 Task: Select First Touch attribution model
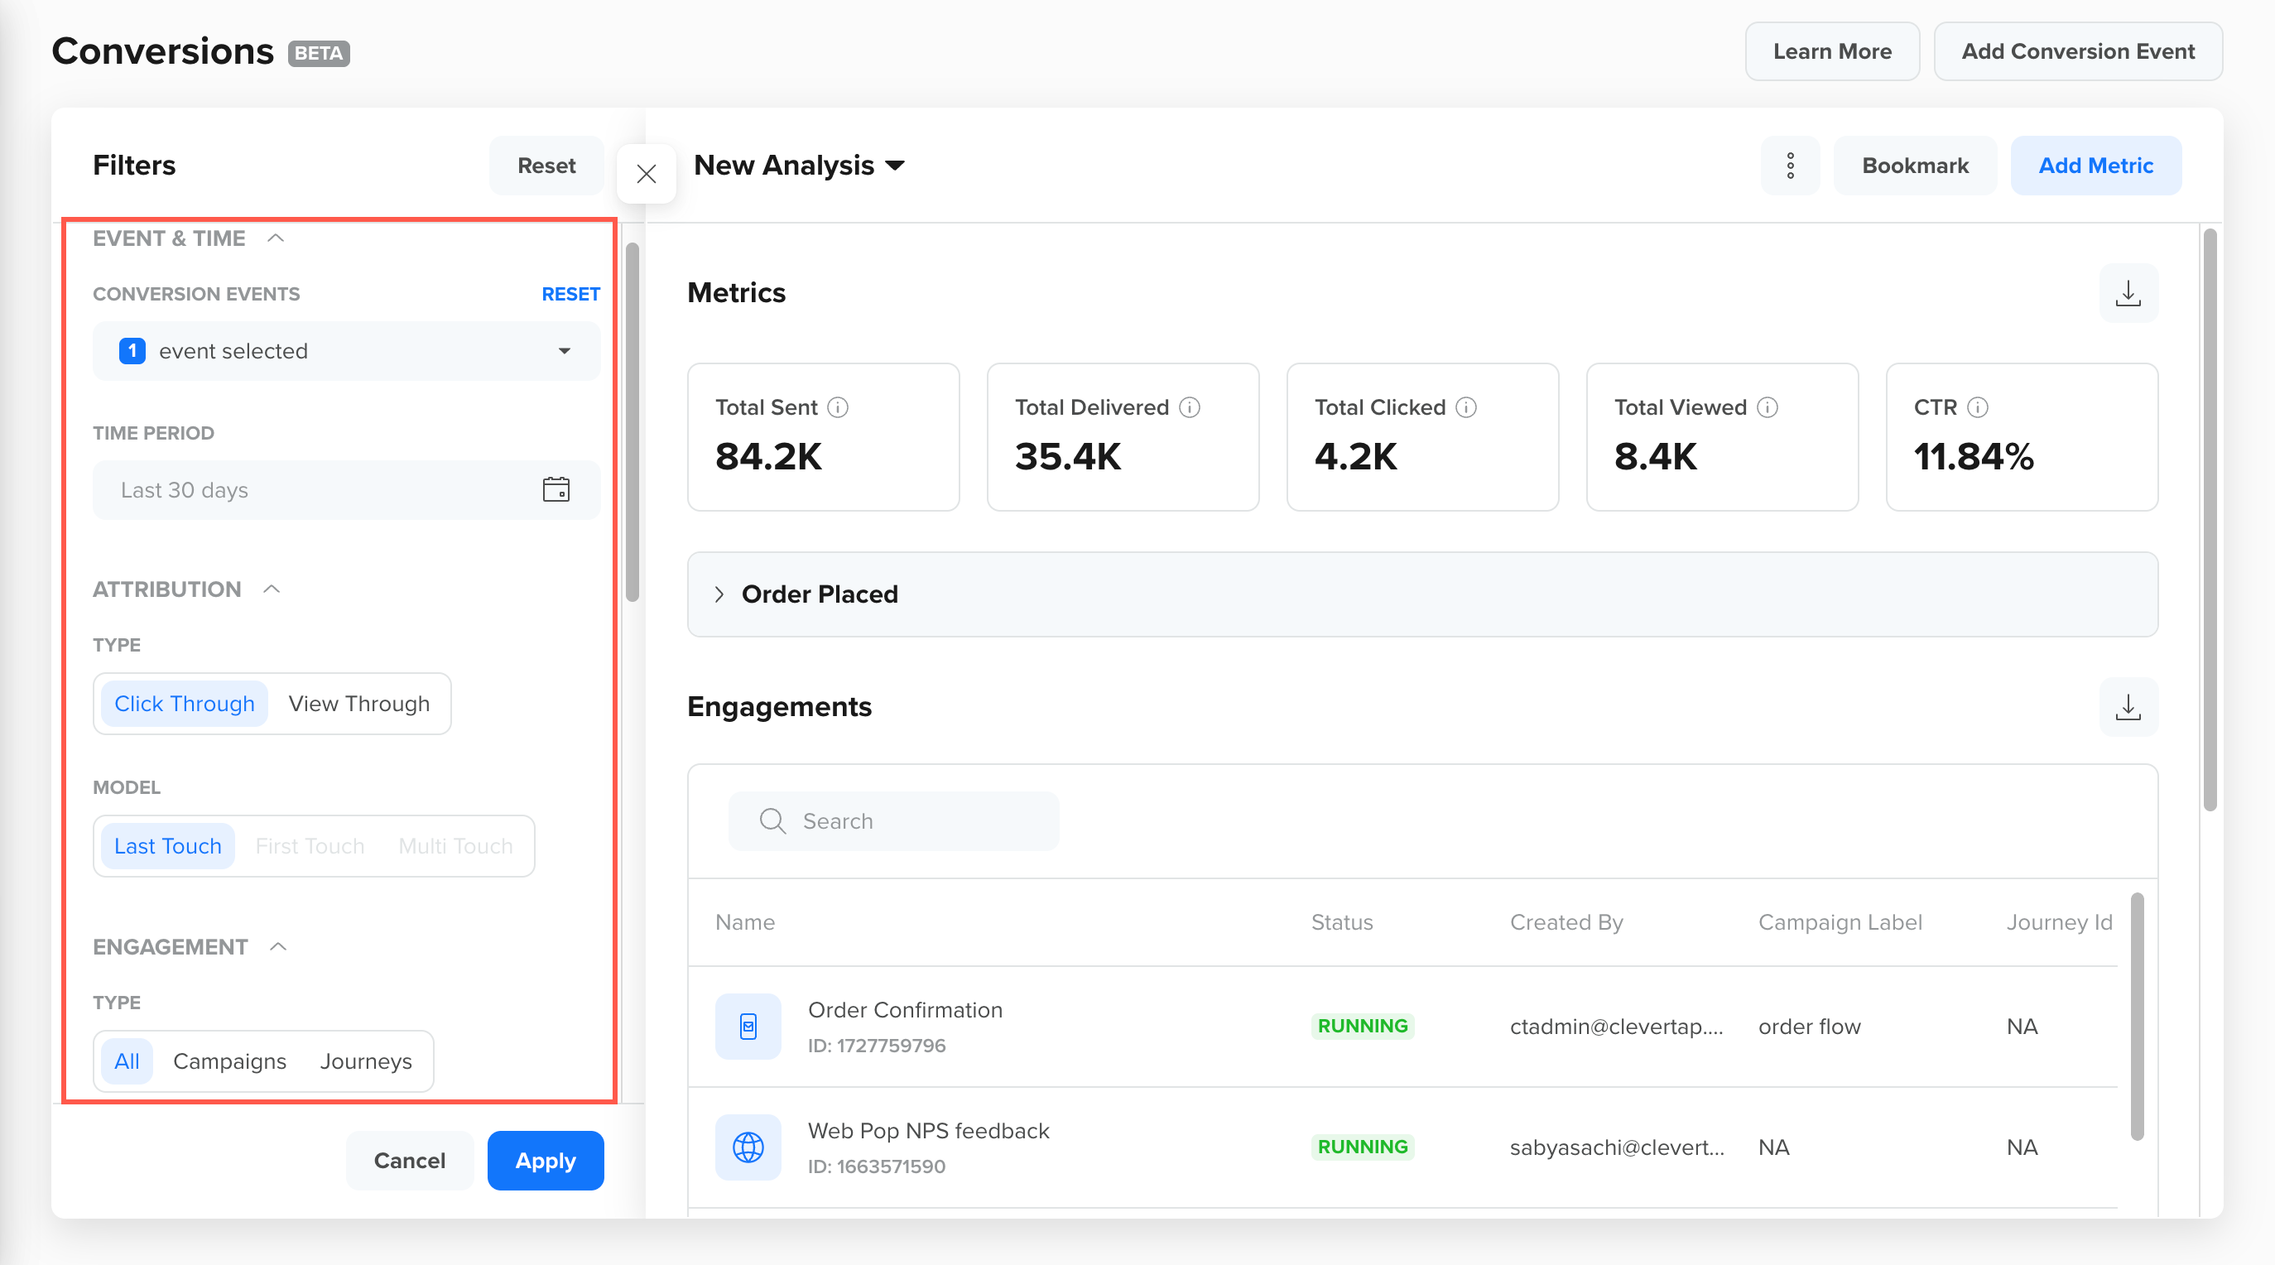point(310,845)
